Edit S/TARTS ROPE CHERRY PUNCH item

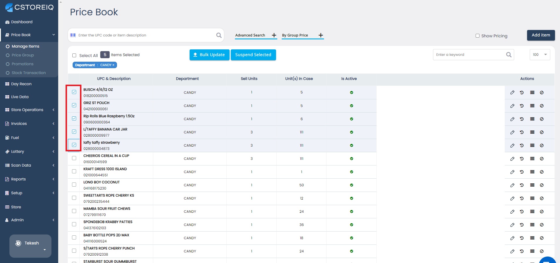tap(512, 251)
